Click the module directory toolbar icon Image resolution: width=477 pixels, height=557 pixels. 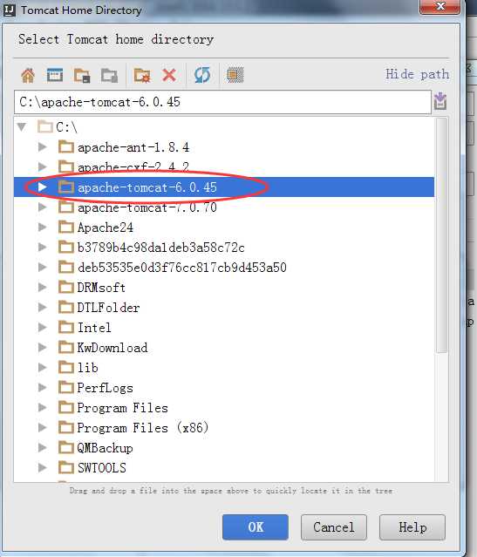pyautogui.click(x=109, y=75)
